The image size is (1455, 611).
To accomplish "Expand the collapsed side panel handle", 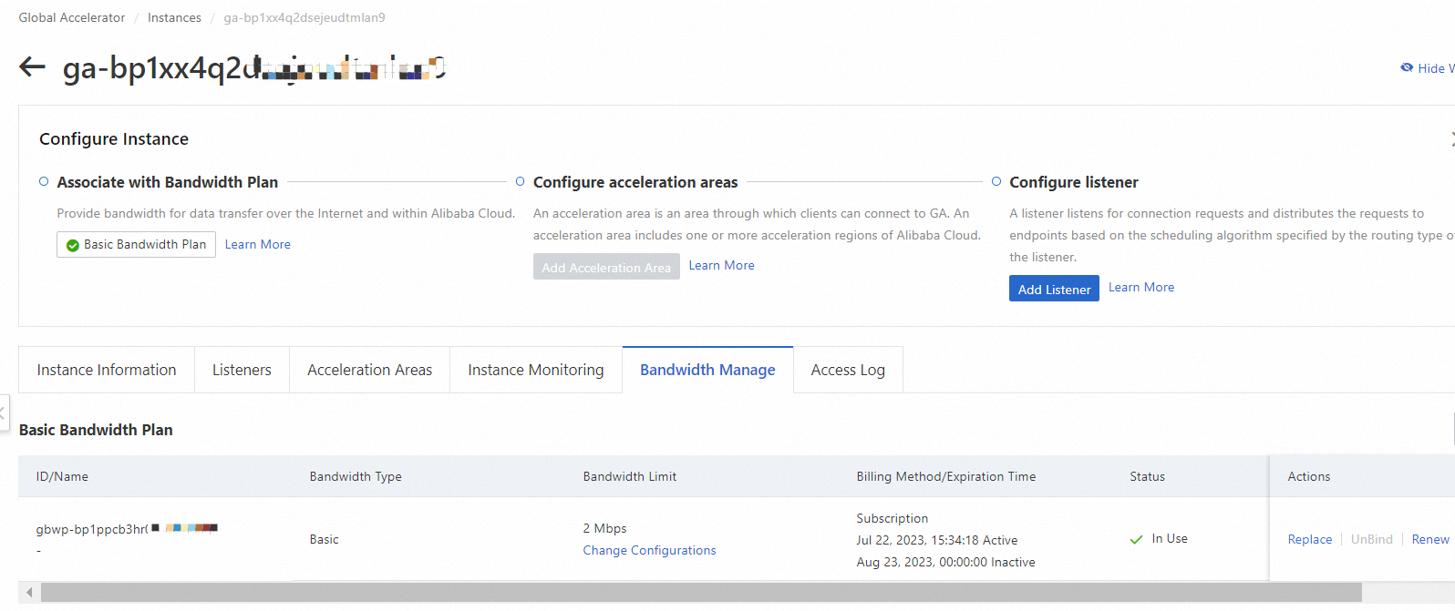I will (4, 412).
